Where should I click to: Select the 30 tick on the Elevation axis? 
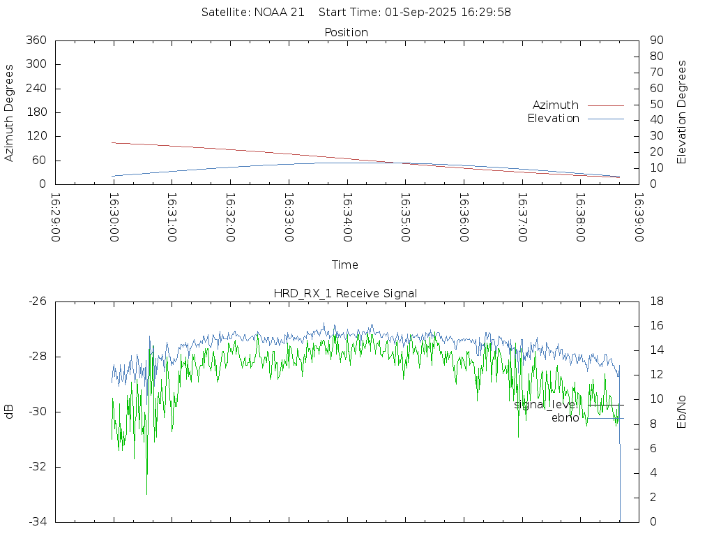(657, 136)
